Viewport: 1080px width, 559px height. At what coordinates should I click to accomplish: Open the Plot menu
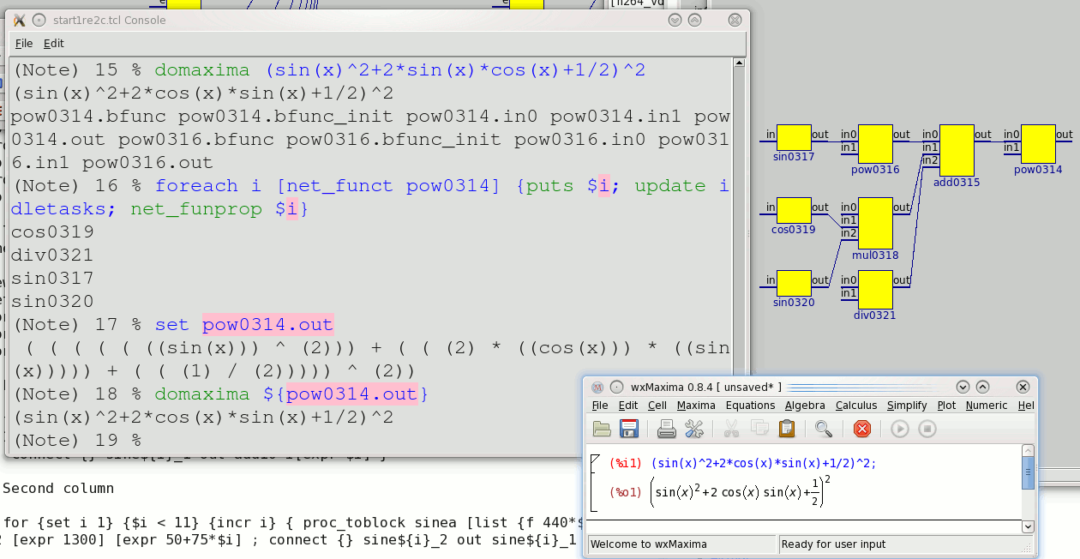946,406
